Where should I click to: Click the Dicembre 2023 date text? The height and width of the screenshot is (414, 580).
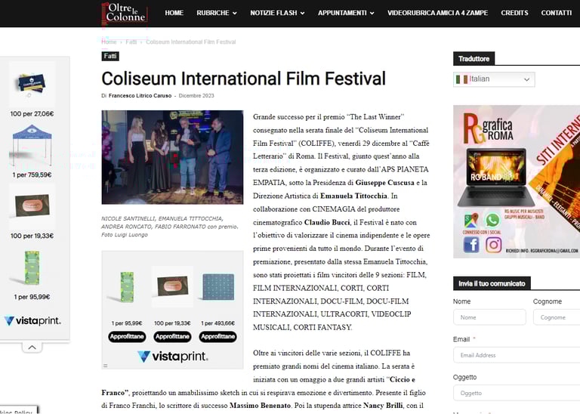pyautogui.click(x=196, y=95)
